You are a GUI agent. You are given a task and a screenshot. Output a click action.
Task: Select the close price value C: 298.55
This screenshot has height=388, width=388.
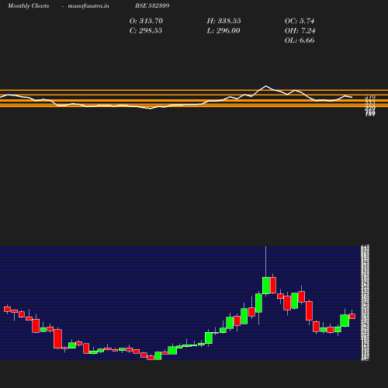[146, 31]
